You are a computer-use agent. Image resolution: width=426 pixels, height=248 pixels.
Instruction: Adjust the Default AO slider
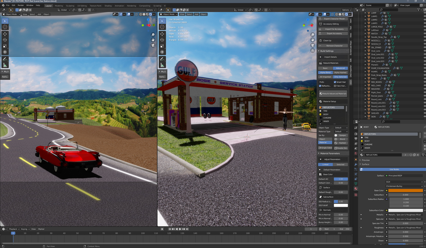[x=341, y=179]
